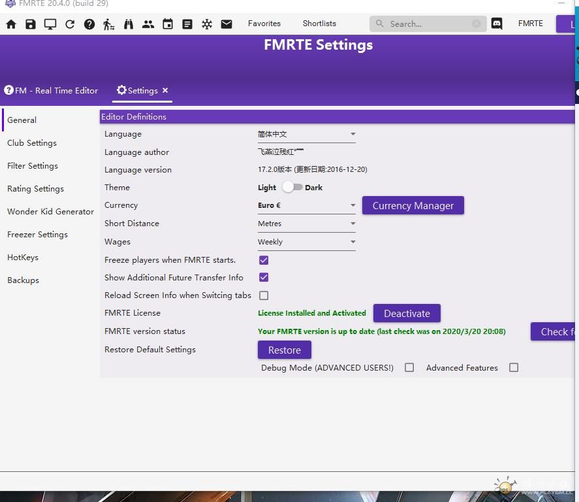Click the Restore default settings button
Viewport: 579px width, 502px height.
point(285,350)
